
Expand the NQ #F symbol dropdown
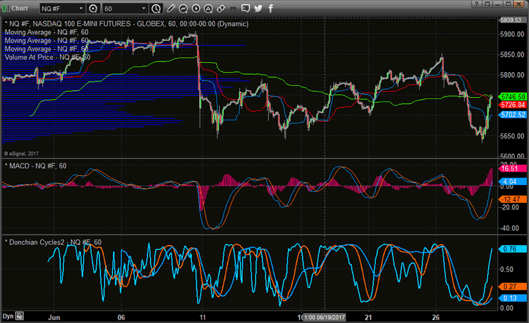81,9
